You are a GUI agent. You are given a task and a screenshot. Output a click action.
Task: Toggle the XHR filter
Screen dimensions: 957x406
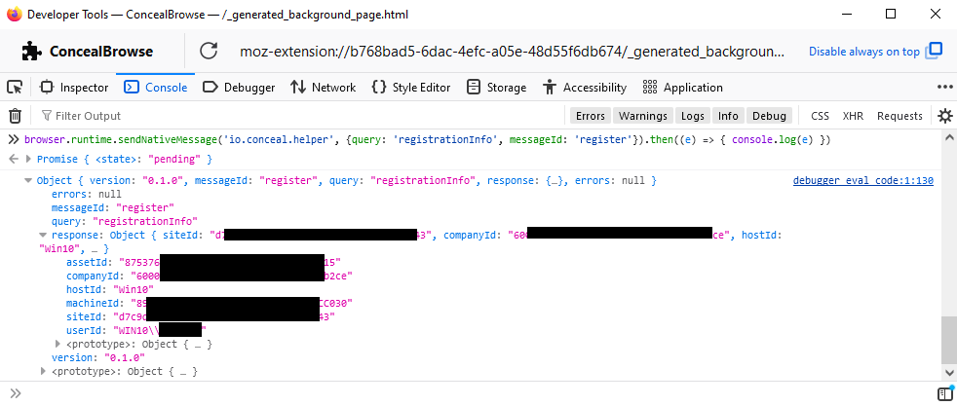point(853,116)
